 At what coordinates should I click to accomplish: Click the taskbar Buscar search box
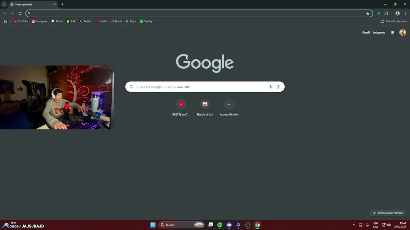[x=182, y=225]
